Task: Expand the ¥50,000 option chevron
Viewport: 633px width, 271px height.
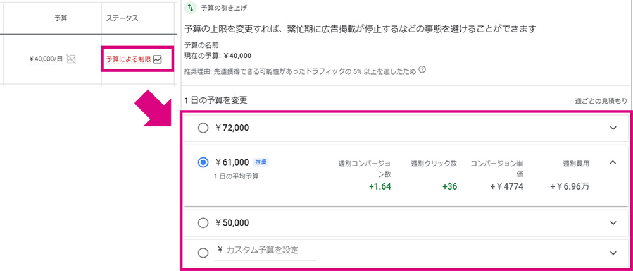Action: click(613, 223)
